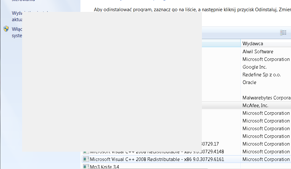This screenshot has width=291, height=169.
Task: Select the entry with version 9.0.30729.4148
Action: (x=157, y=152)
